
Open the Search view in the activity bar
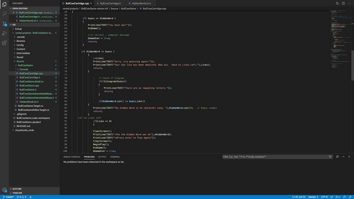[4, 14]
